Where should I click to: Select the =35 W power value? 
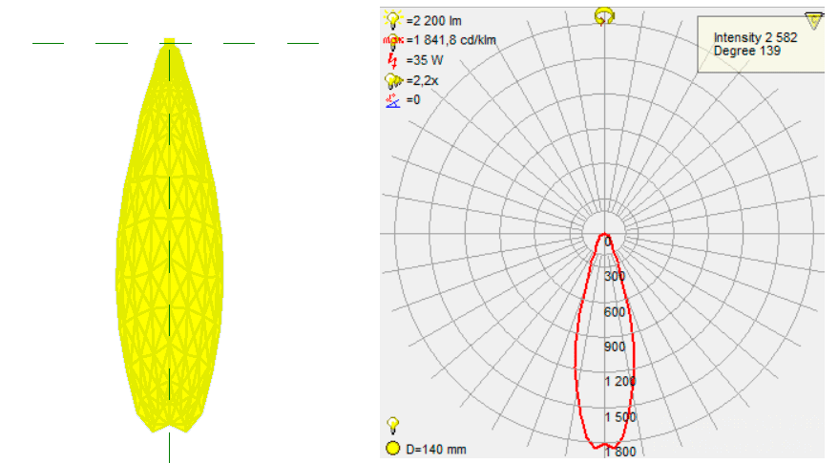pyautogui.click(x=425, y=60)
